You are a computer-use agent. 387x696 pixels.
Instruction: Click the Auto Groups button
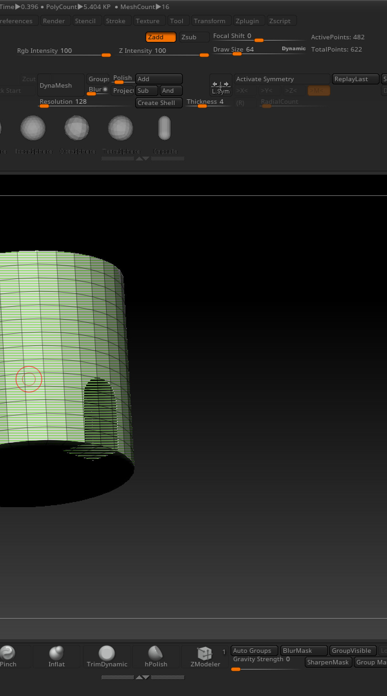coord(254,651)
